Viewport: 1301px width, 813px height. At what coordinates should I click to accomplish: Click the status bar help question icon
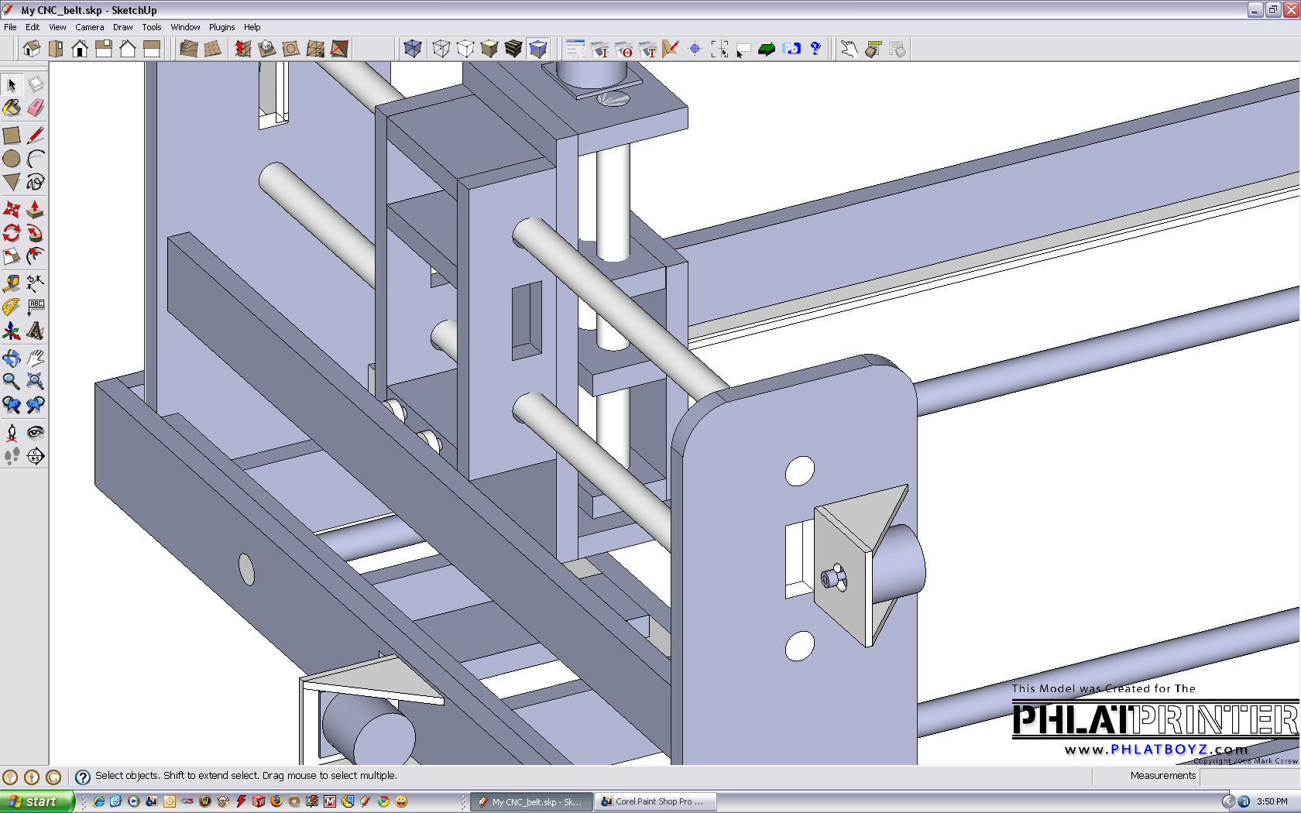83,777
